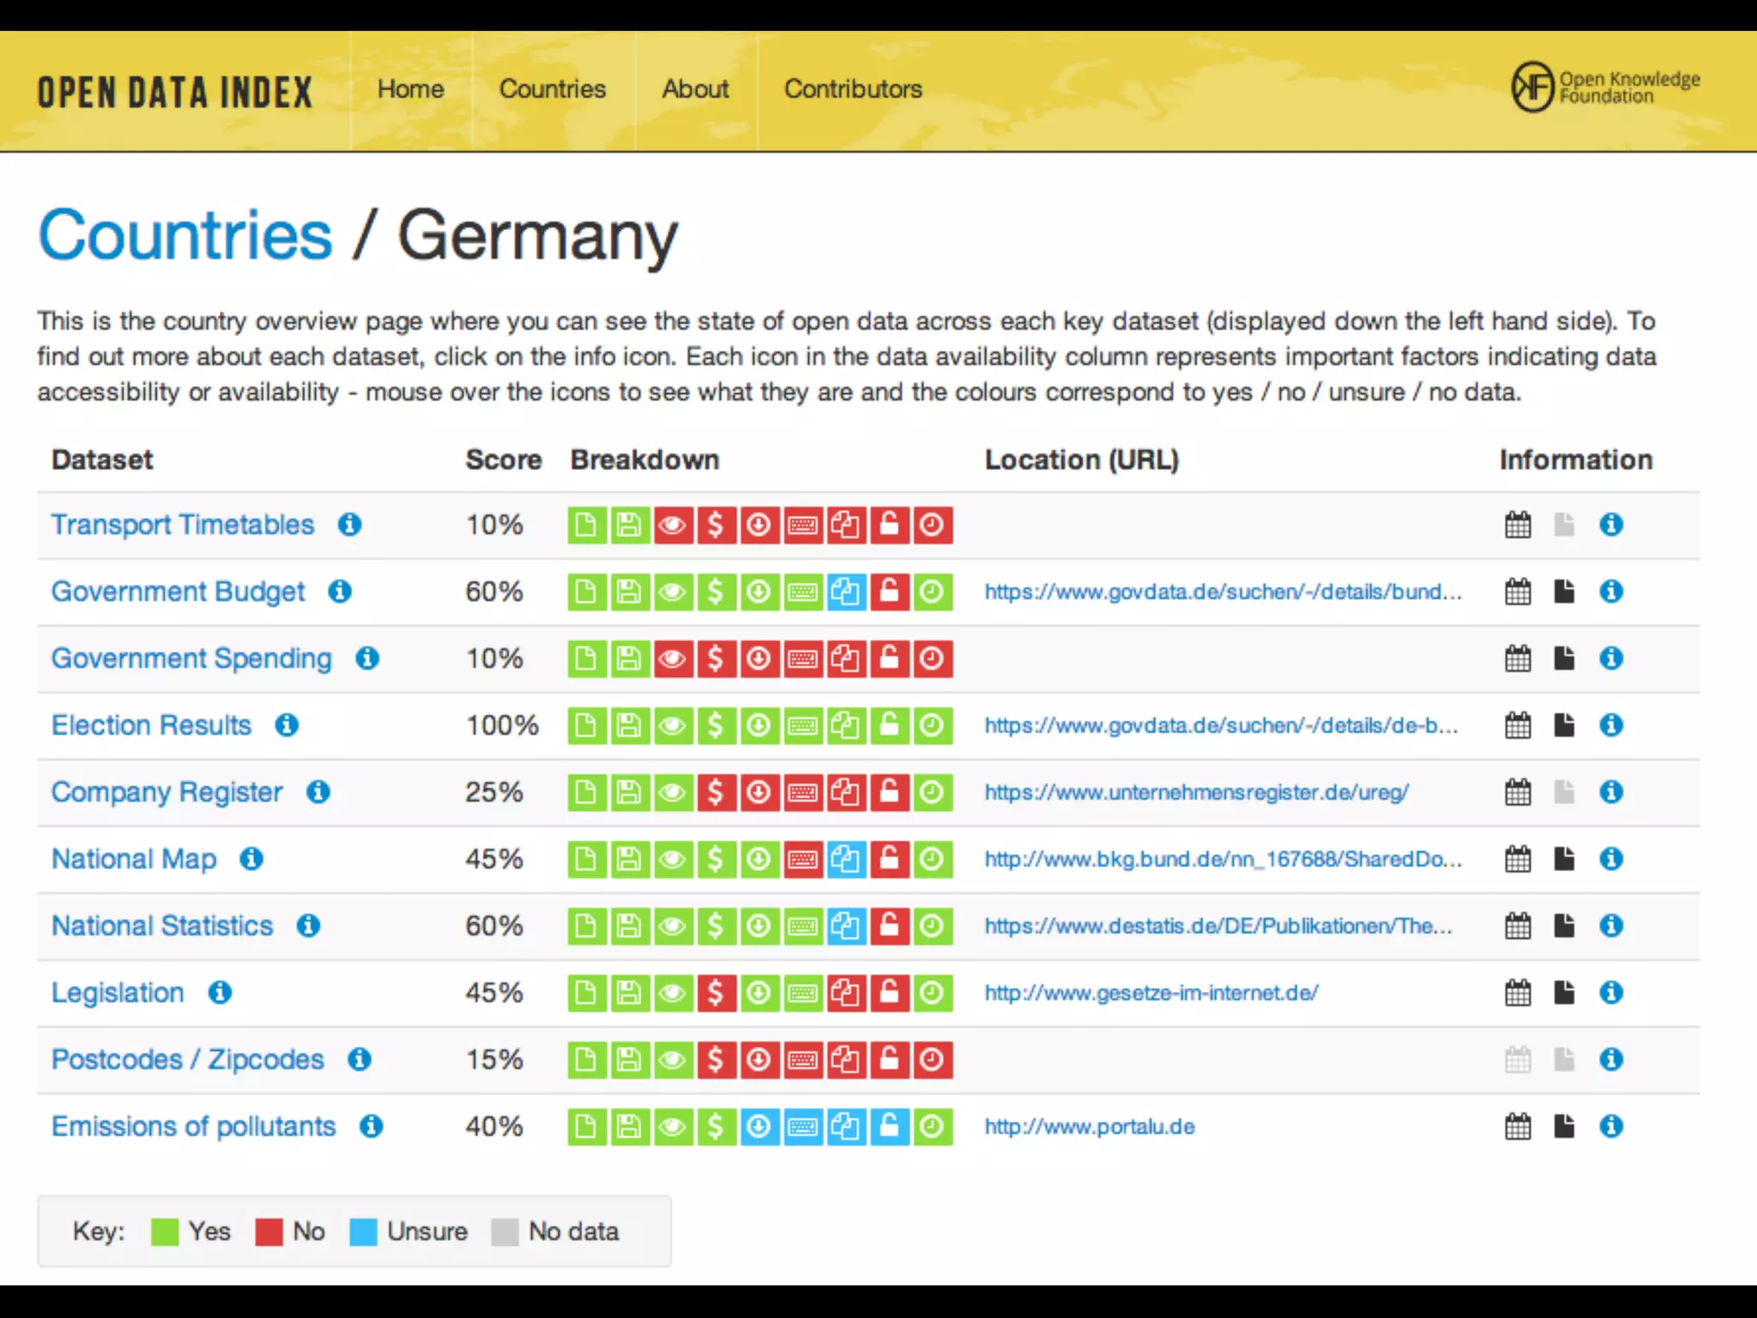The height and width of the screenshot is (1318, 1757).
Task: Click red dollar icon in Legislation row
Action: point(715,993)
